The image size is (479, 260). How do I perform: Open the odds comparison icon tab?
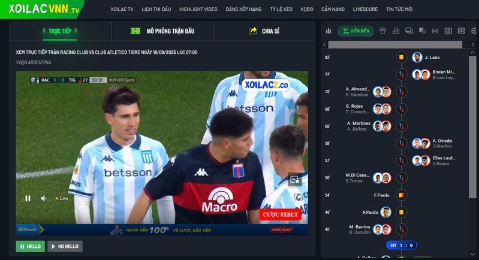422,31
